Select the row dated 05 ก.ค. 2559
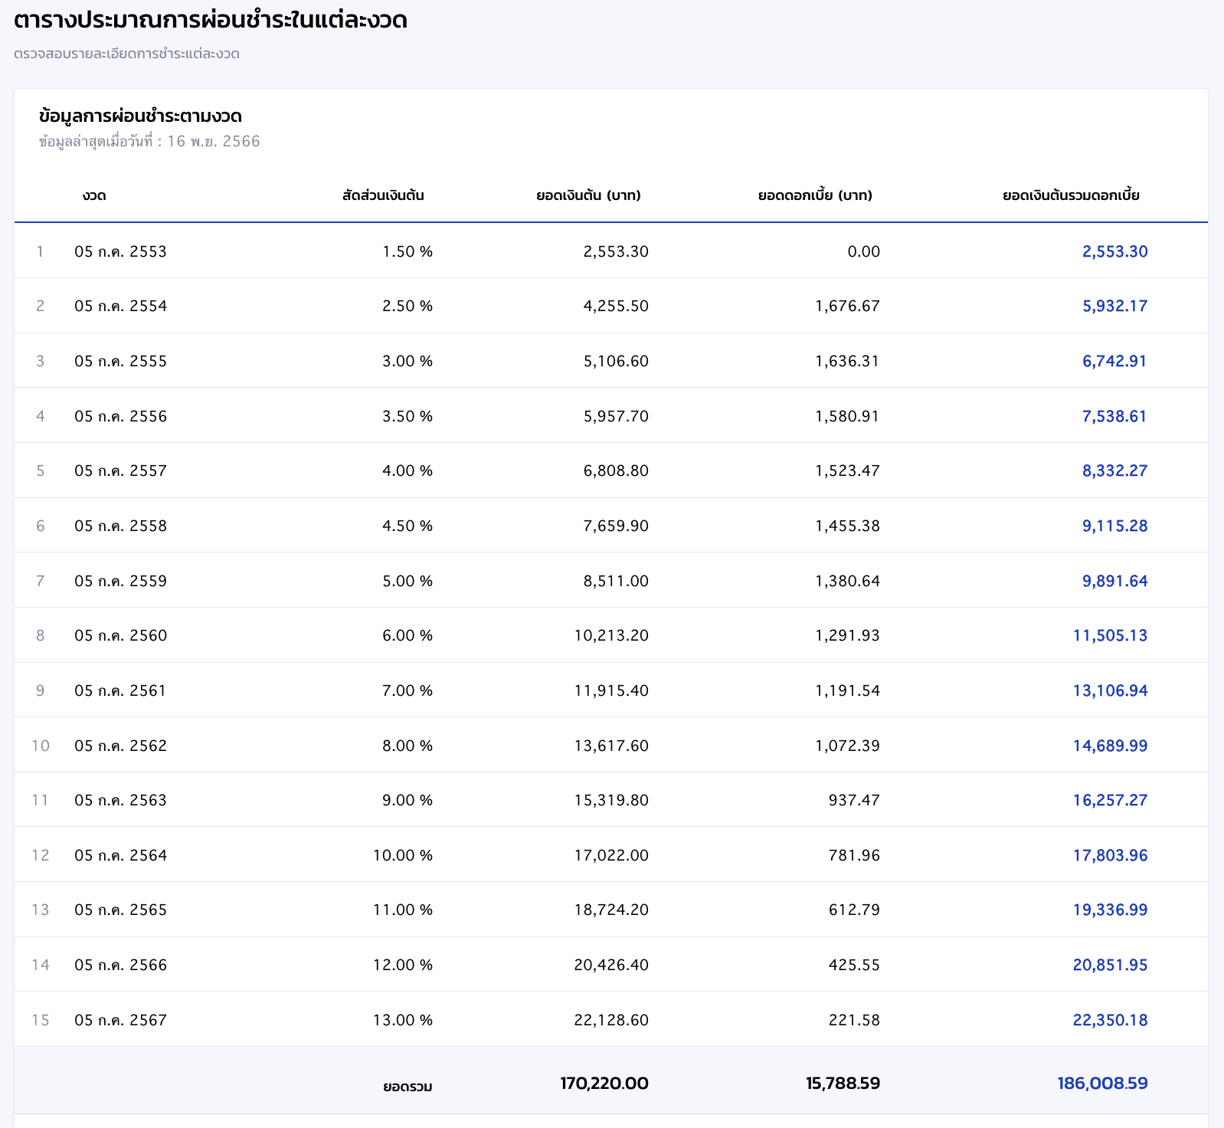Viewport: 1224px width, 1128px height. coord(611,580)
